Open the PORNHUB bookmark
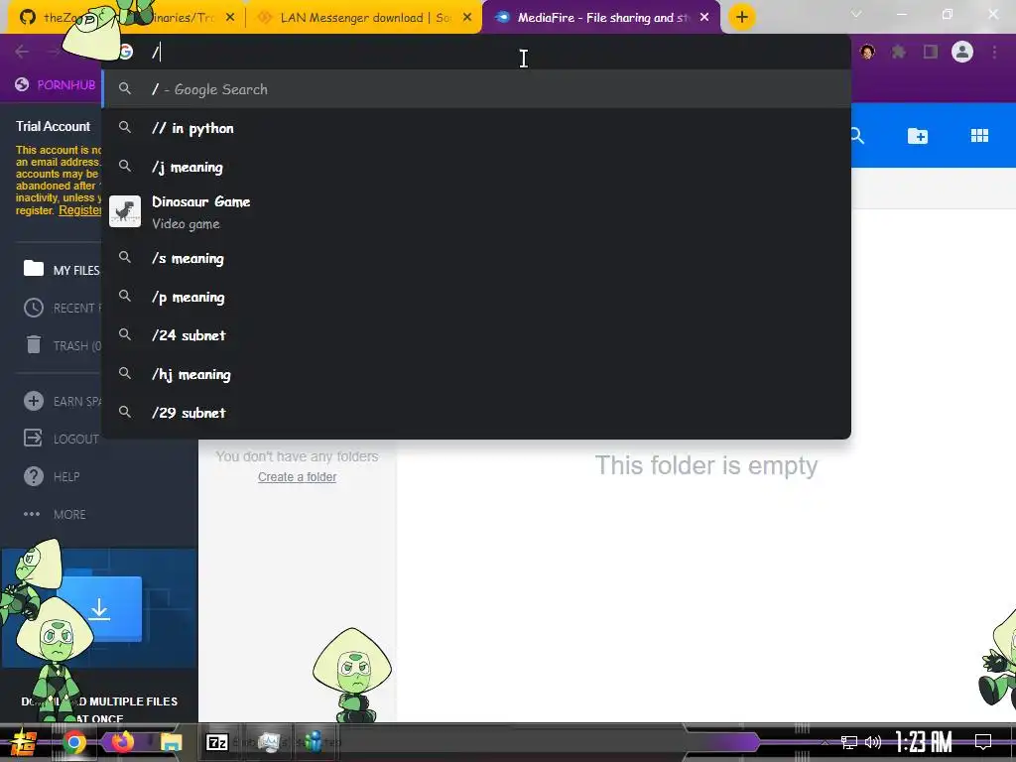Image resolution: width=1016 pixels, height=762 pixels. click(56, 85)
